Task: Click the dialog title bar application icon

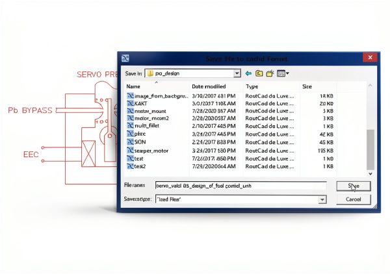Action: click(x=125, y=58)
